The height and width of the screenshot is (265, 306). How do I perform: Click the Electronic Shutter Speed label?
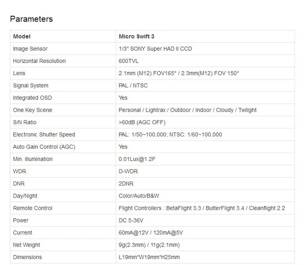[x=44, y=135]
